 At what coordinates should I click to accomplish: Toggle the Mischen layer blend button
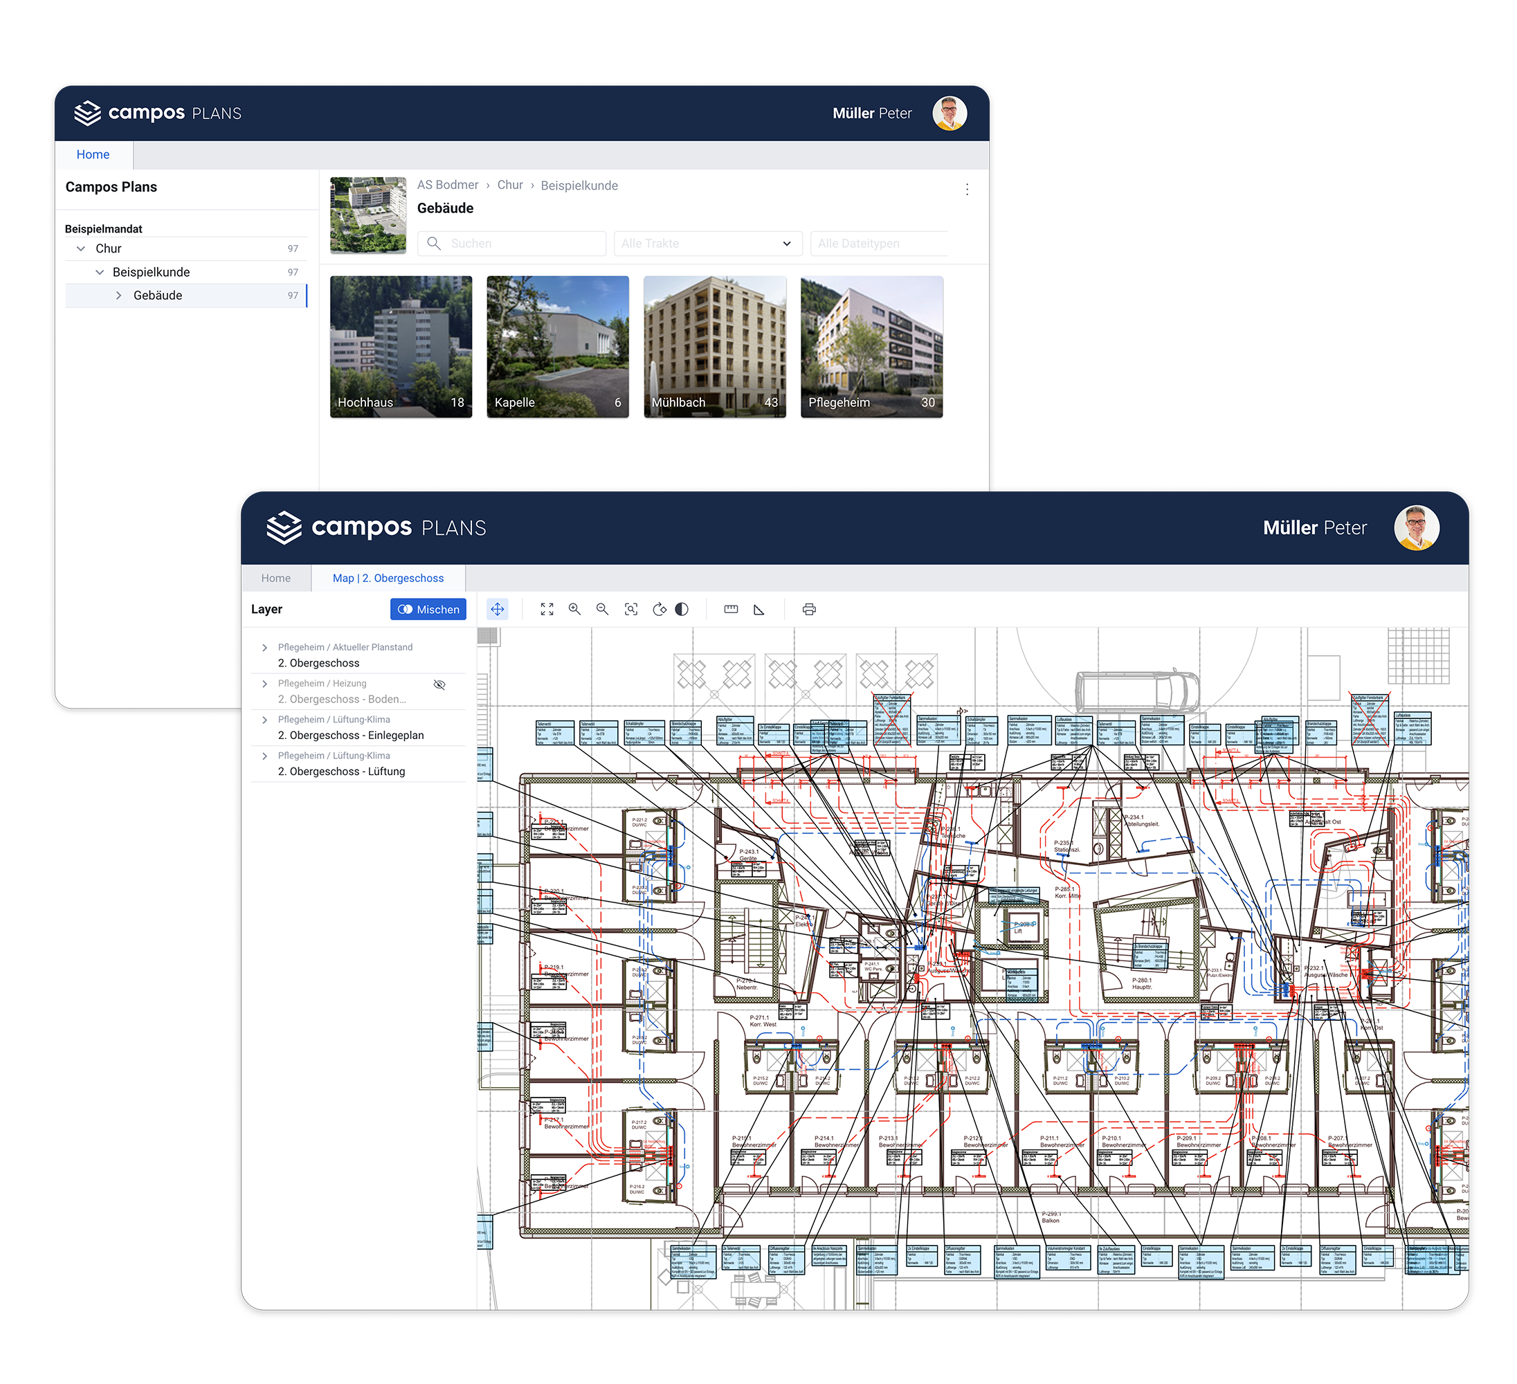click(x=428, y=610)
